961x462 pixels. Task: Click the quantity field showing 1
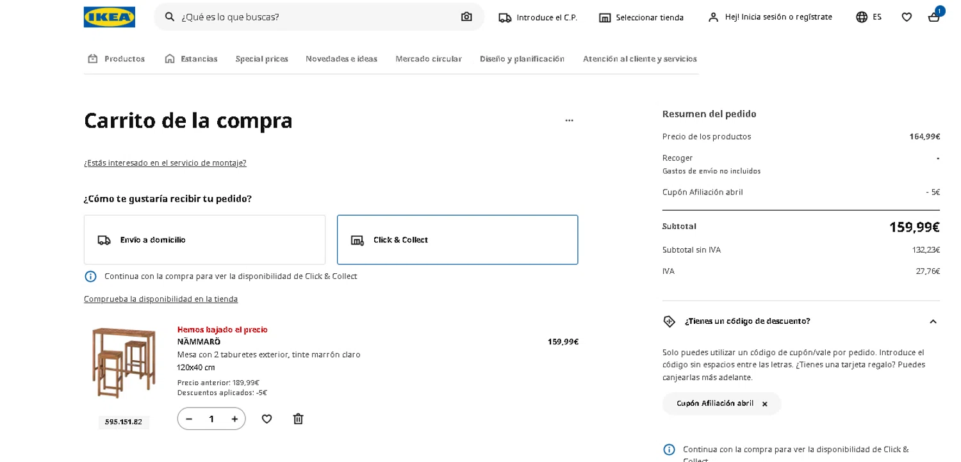coord(211,419)
